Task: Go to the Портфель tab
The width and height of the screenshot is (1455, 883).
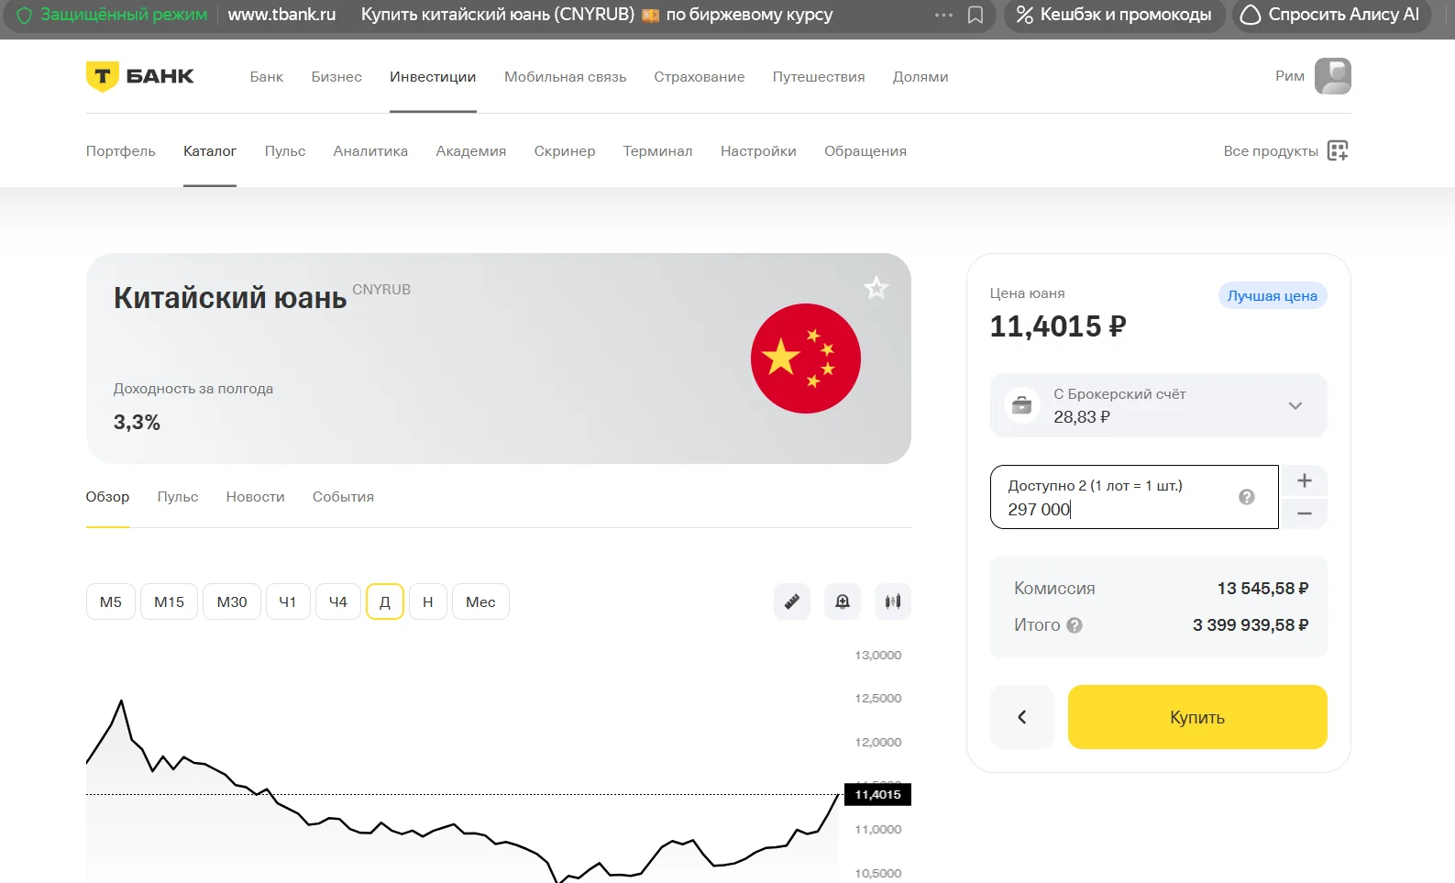Action: [x=121, y=151]
